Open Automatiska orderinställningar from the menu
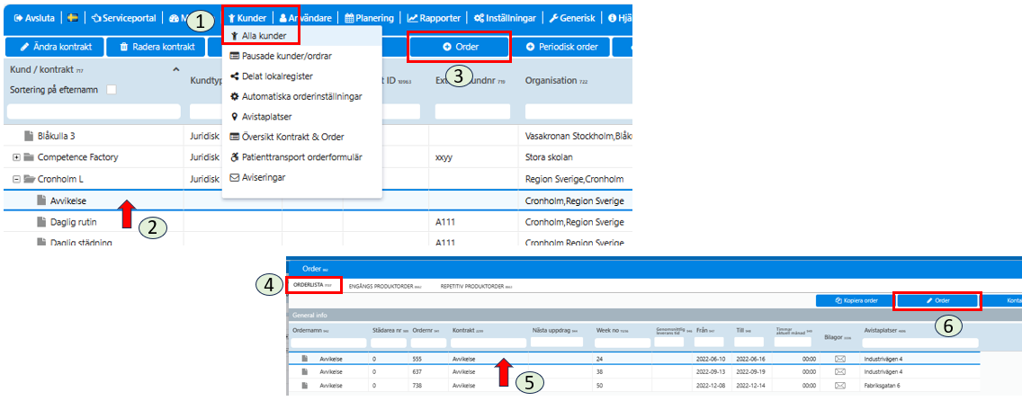The height and width of the screenshot is (401, 1022). (x=297, y=96)
